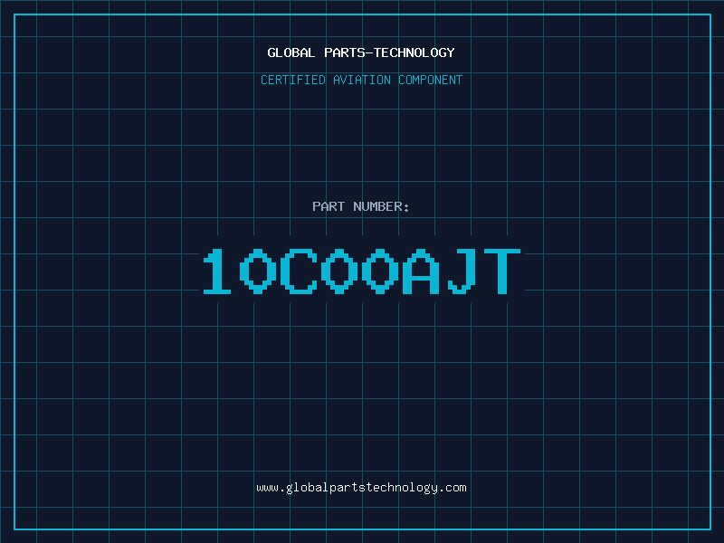Open the www.globalpartstechnology.com website link
The image size is (724, 543).
click(x=361, y=488)
